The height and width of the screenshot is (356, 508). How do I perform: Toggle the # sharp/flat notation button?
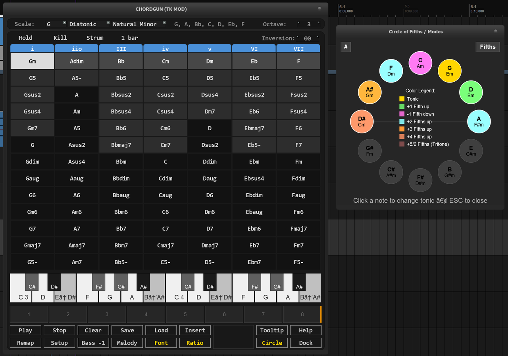346,47
